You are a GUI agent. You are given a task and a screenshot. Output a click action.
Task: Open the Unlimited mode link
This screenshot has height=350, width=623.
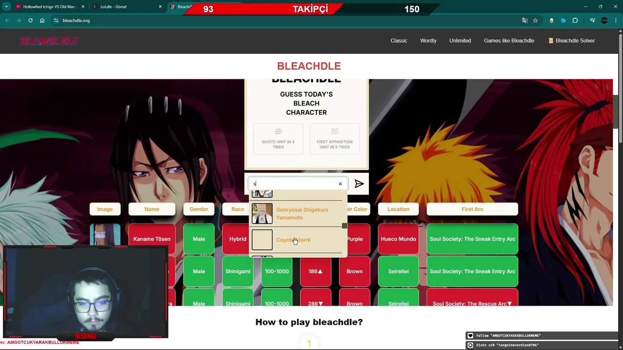point(460,41)
